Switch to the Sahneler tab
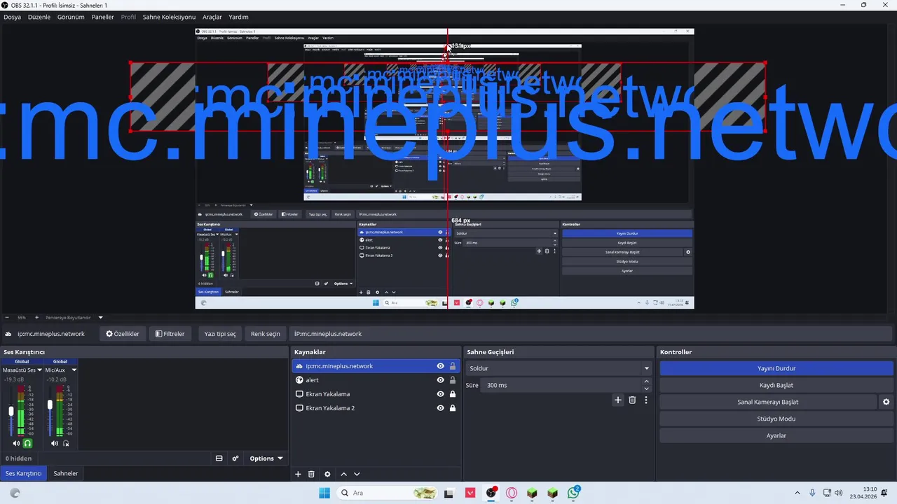 [x=66, y=473]
